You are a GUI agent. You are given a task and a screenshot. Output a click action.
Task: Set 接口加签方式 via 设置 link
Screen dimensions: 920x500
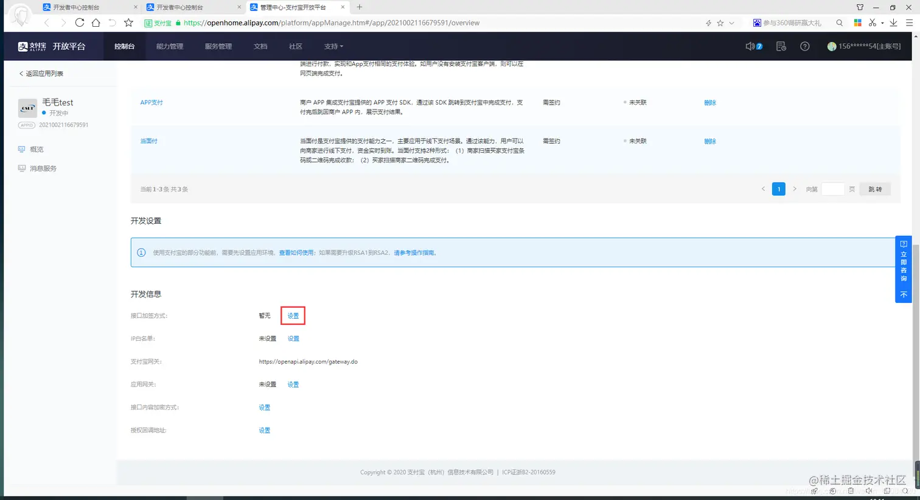coord(293,316)
